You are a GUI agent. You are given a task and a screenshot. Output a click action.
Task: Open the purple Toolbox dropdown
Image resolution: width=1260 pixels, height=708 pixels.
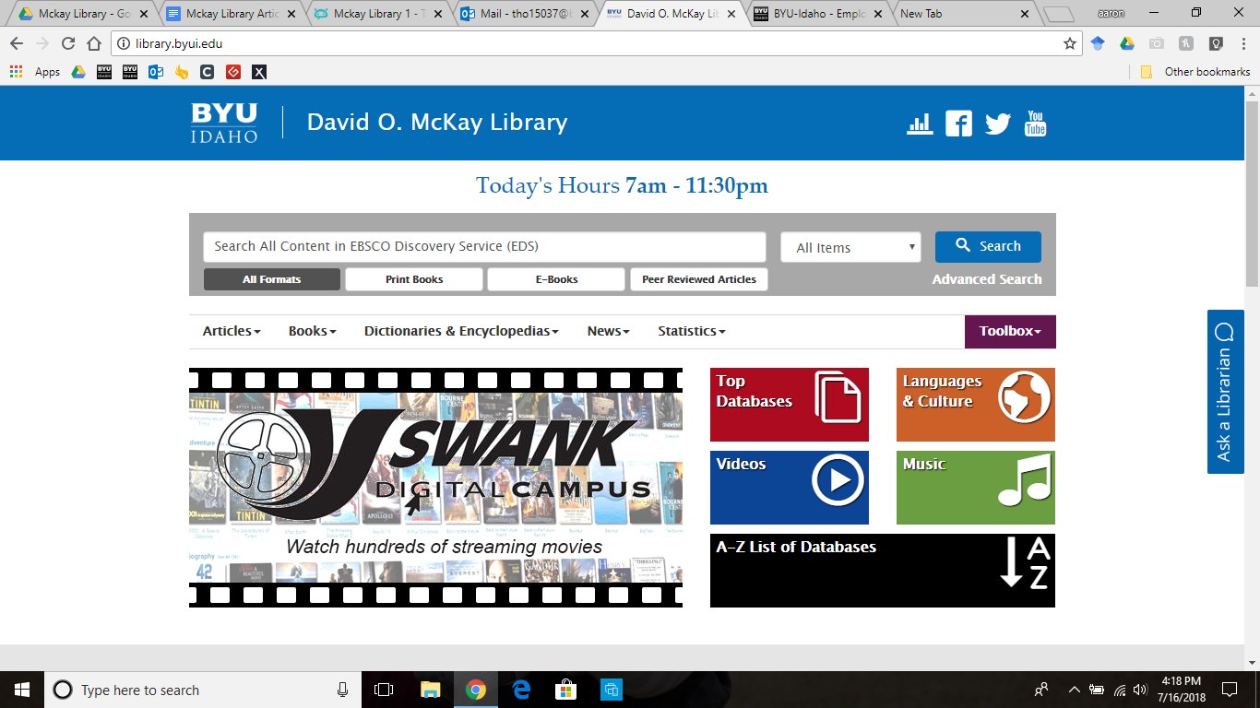[1010, 332]
